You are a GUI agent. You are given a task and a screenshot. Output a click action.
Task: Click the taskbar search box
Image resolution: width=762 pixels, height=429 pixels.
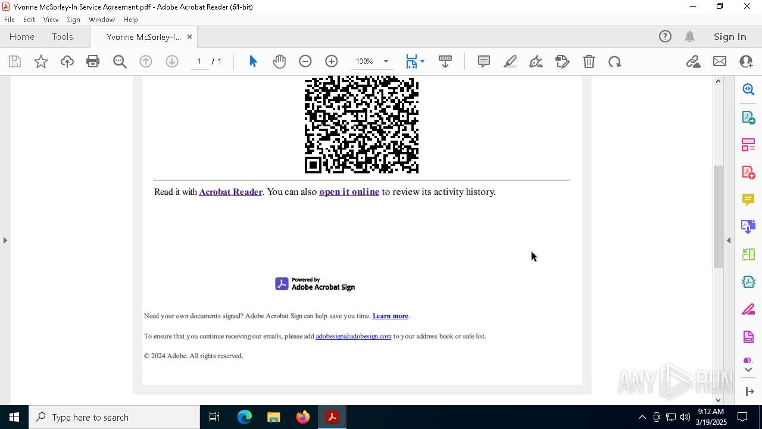point(114,417)
